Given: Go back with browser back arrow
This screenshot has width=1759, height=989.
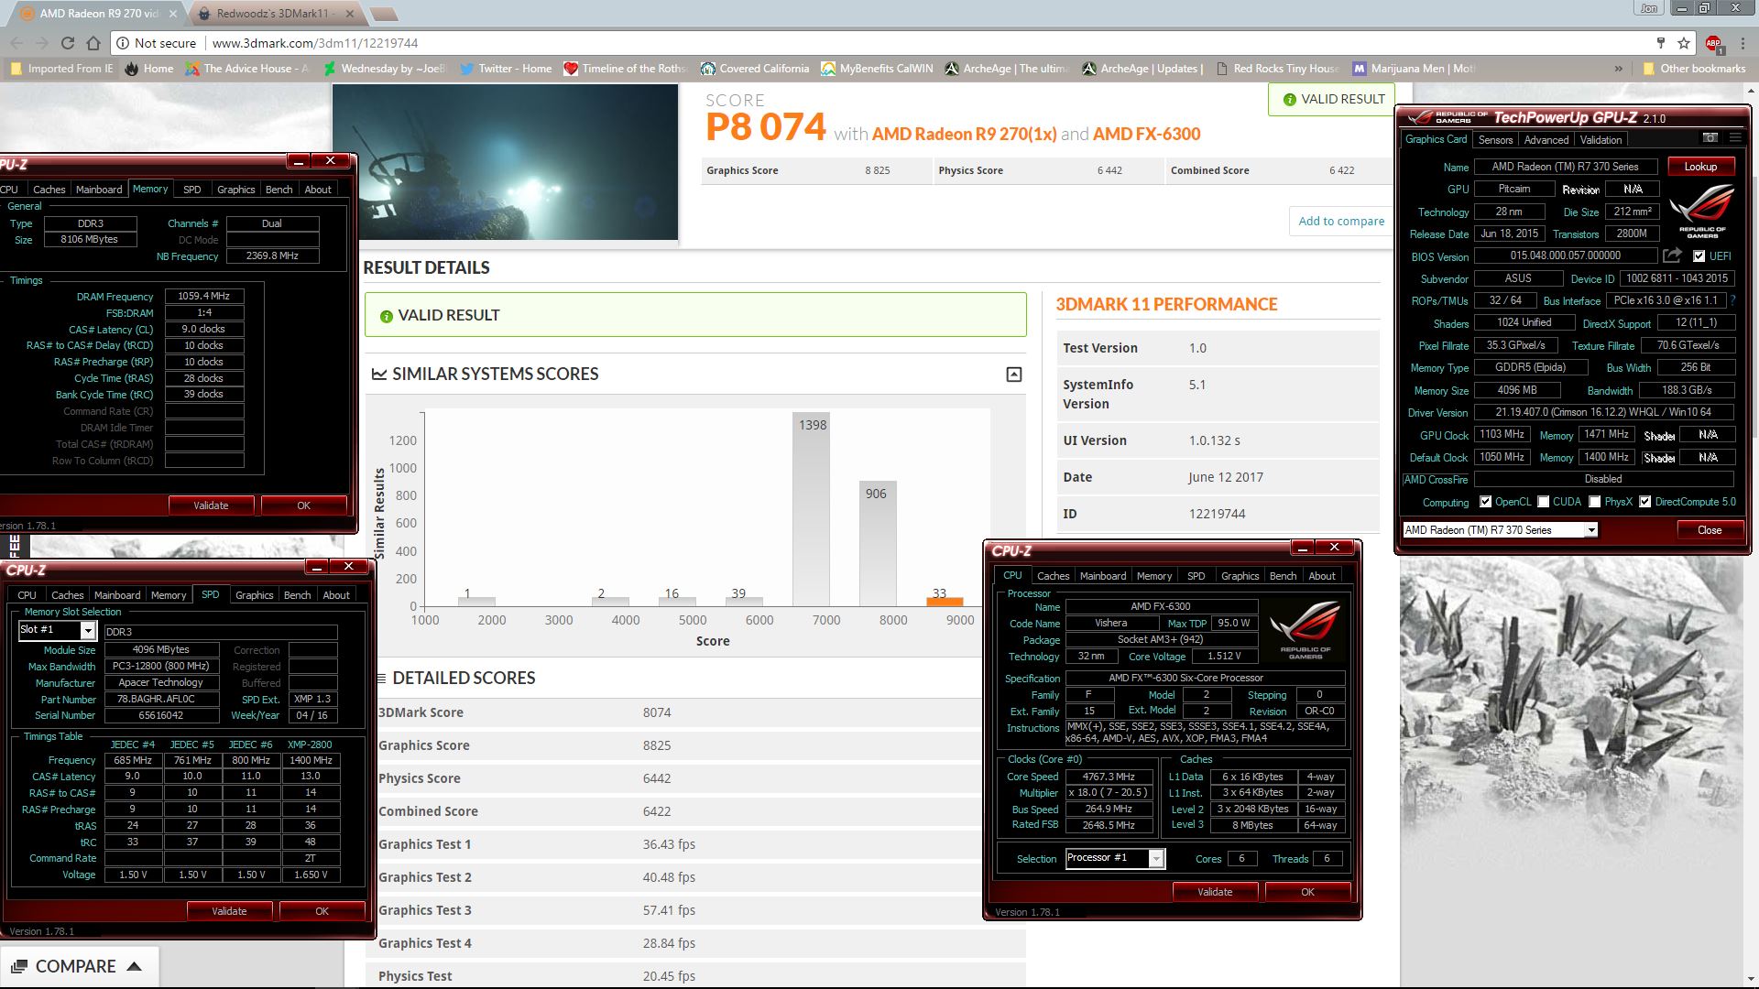Looking at the screenshot, I should tap(16, 43).
